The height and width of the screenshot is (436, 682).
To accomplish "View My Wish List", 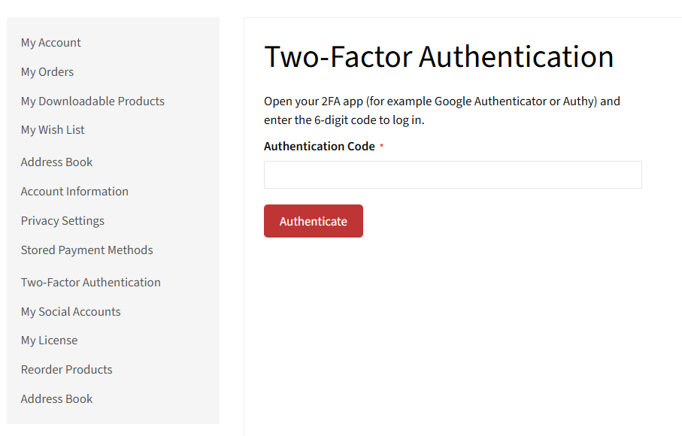I will point(53,130).
